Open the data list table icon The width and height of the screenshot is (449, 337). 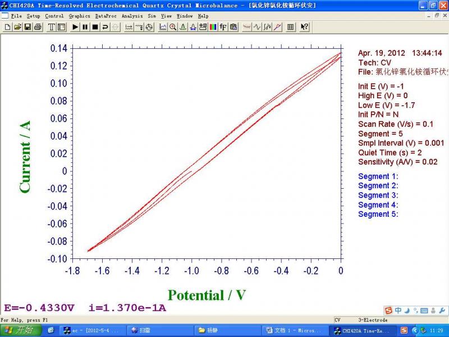[291, 27]
